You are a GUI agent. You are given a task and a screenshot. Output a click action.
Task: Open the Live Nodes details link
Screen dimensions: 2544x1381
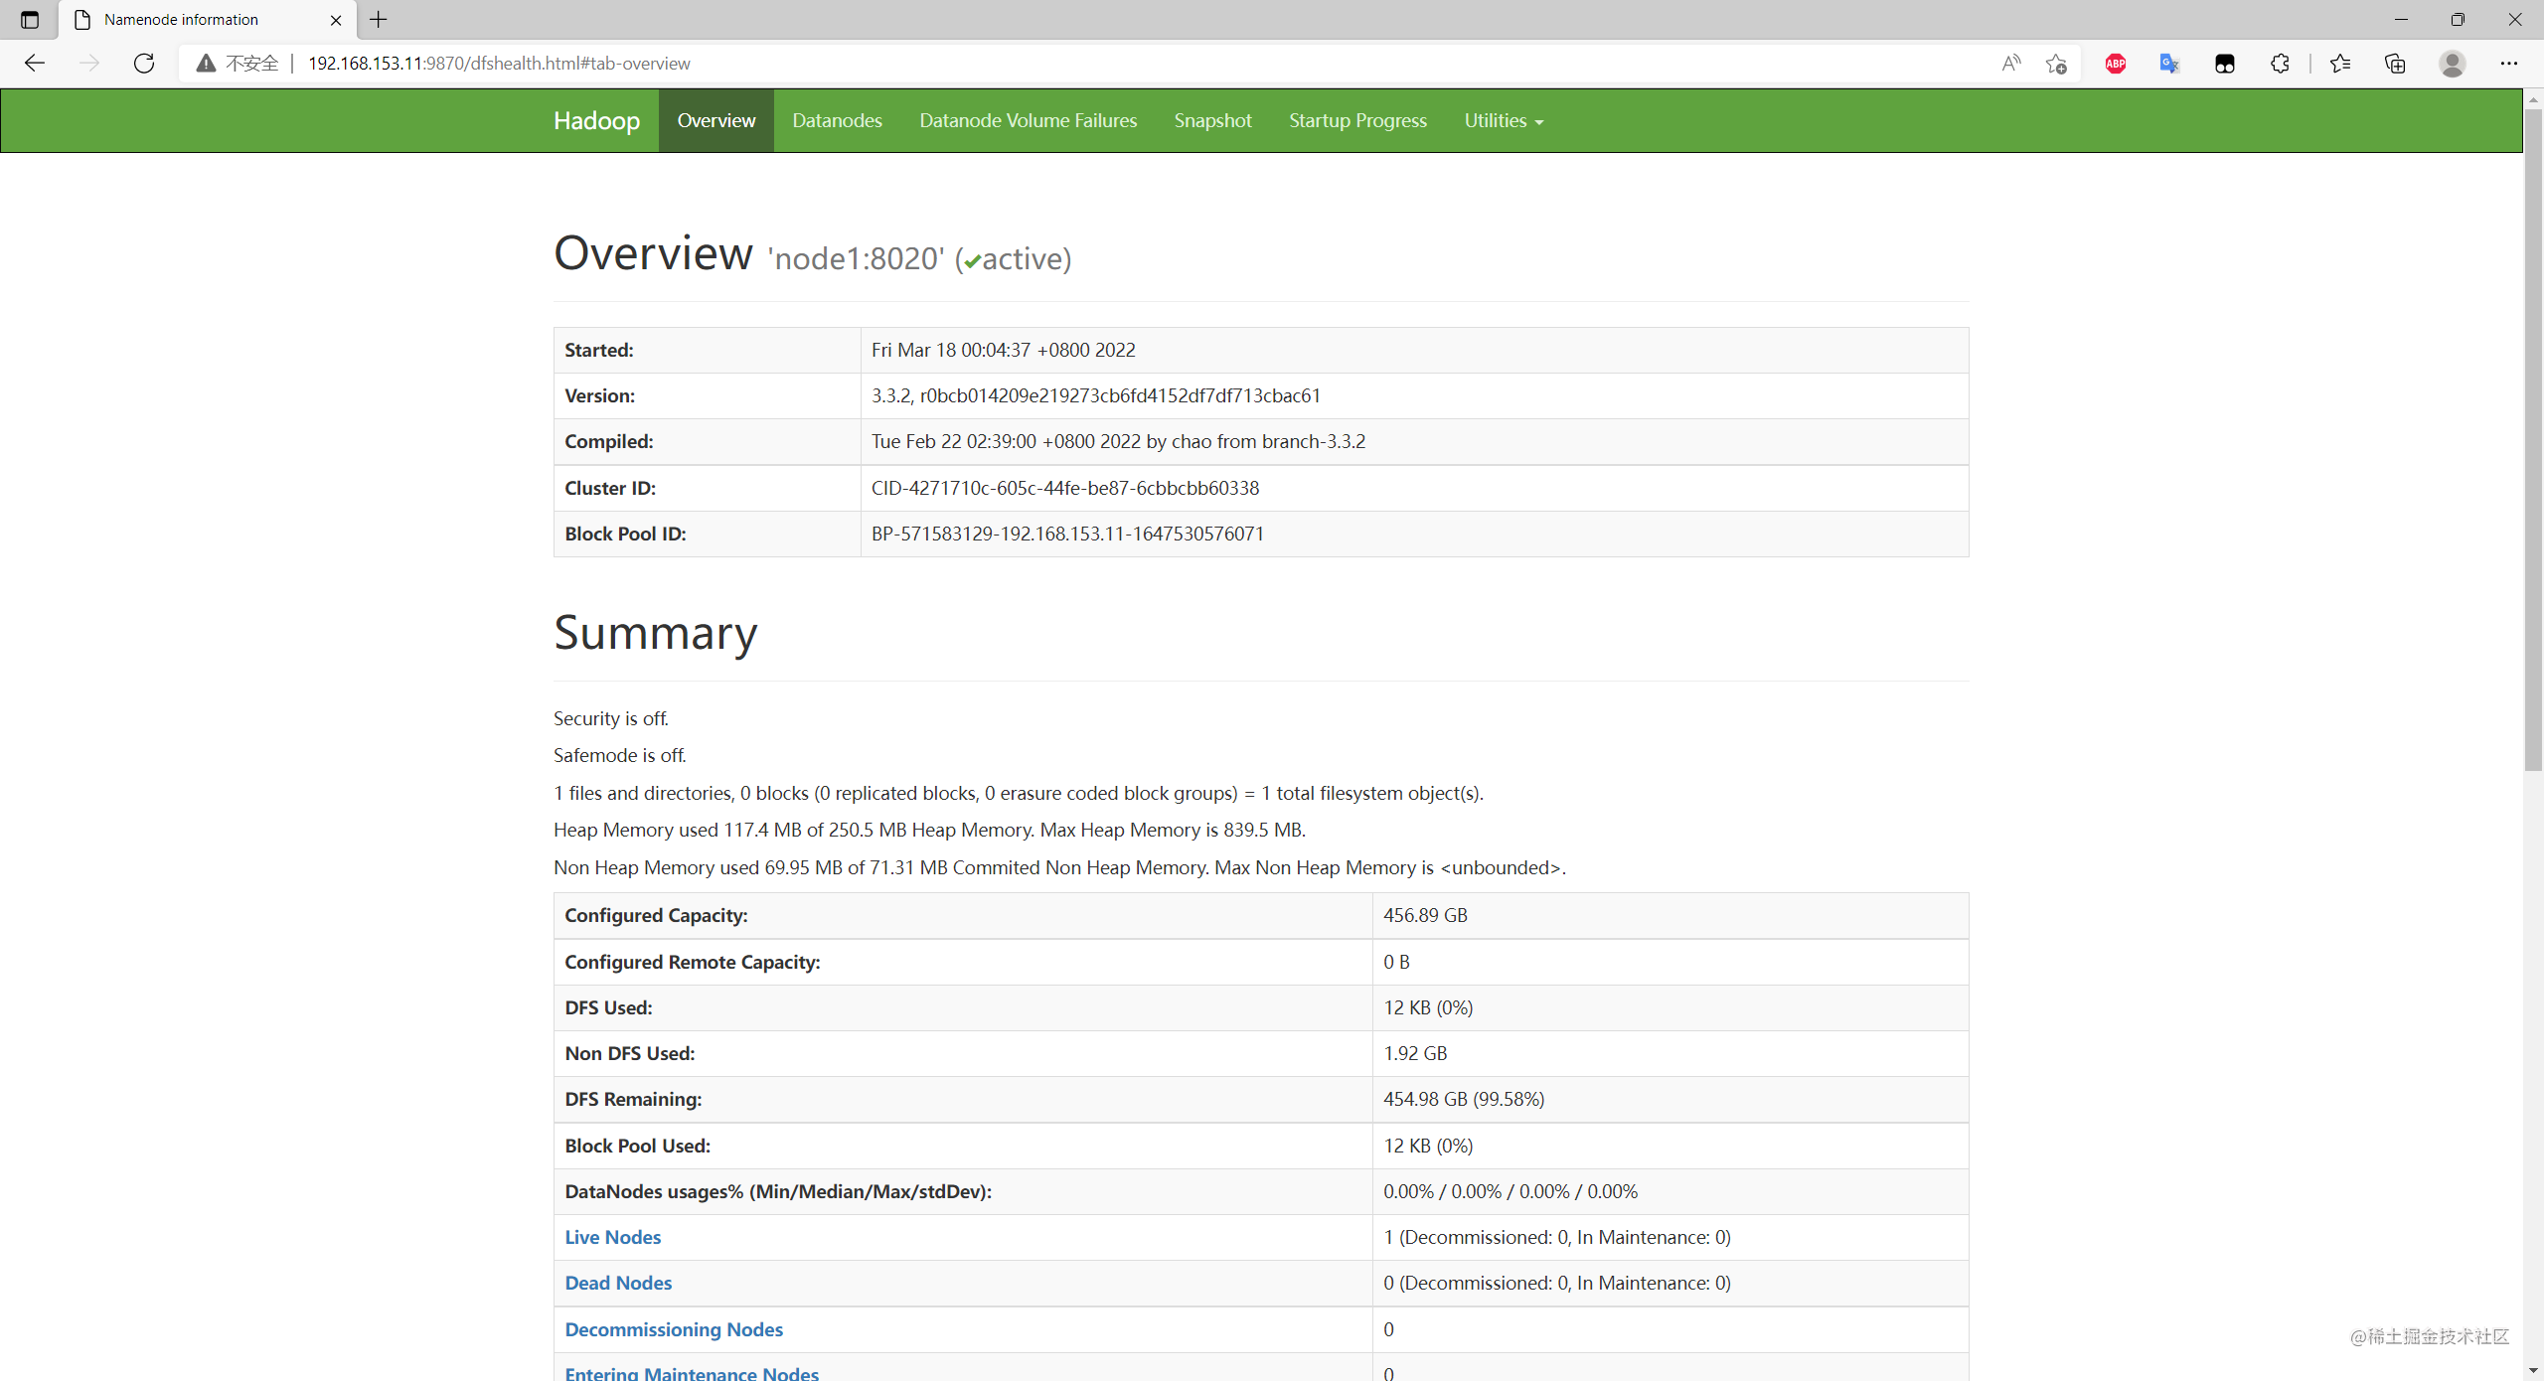(614, 1236)
